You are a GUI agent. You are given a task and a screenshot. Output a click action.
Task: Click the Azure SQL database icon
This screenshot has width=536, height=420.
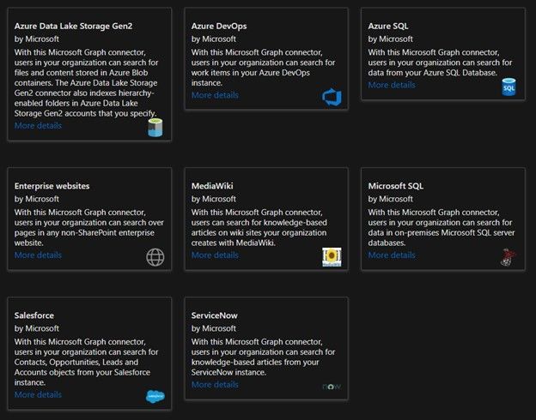509,87
